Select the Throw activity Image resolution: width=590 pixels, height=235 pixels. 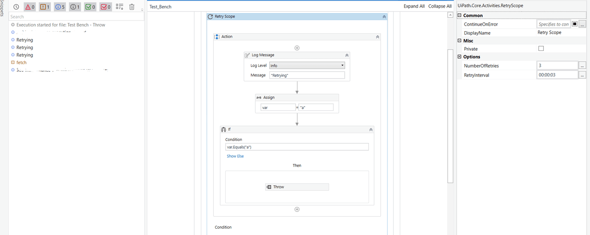[297, 187]
